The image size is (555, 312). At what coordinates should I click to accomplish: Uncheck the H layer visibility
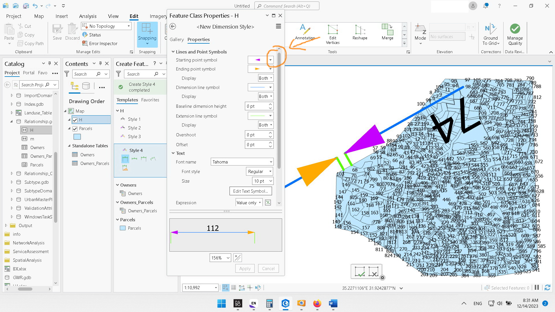pyautogui.click(x=75, y=120)
